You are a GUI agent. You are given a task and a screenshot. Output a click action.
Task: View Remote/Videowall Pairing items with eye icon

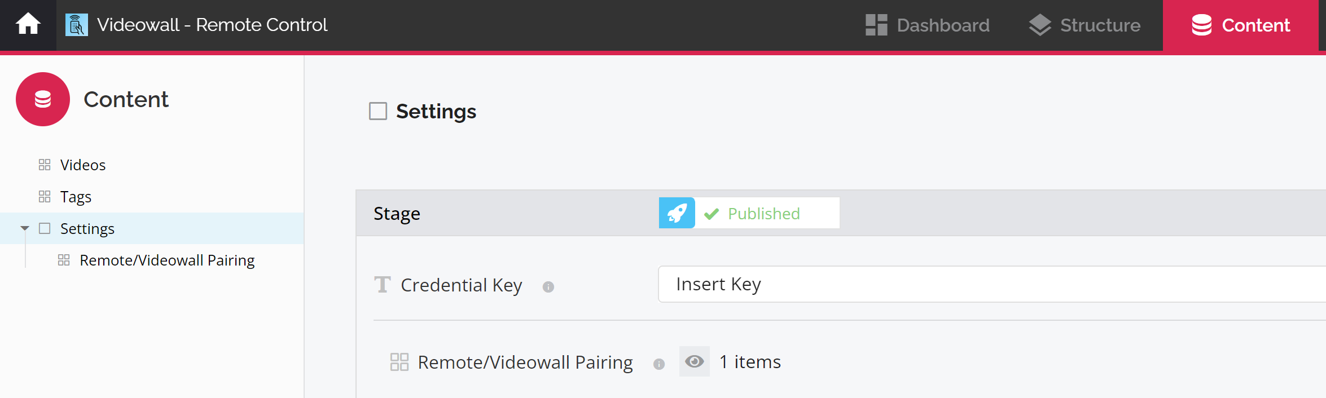tap(695, 361)
